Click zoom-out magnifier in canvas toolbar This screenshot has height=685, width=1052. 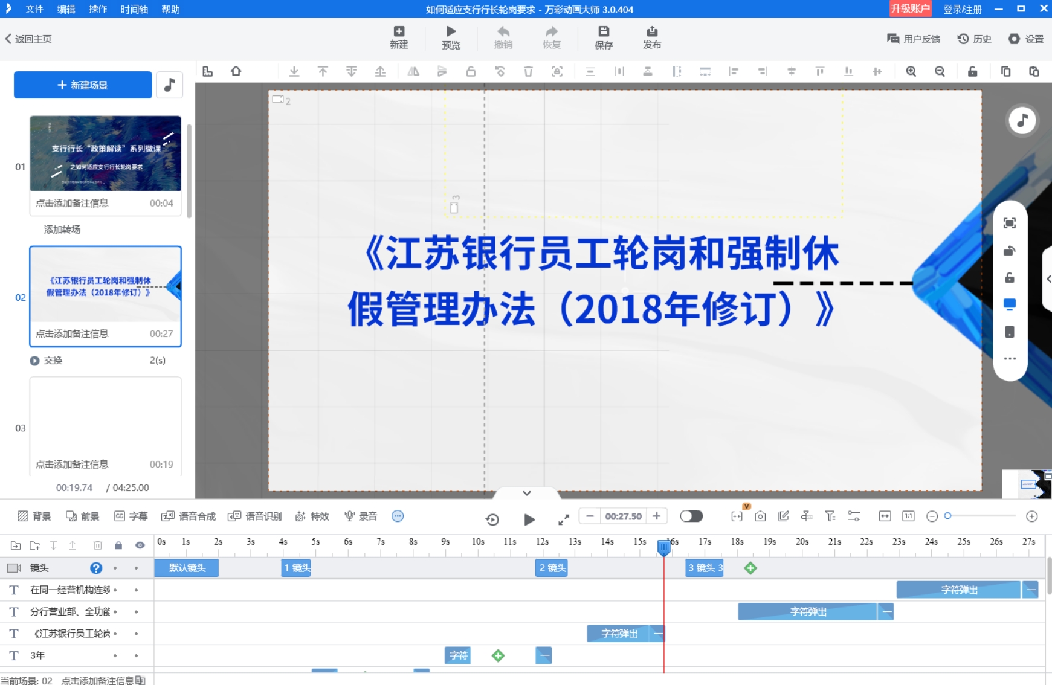(940, 71)
